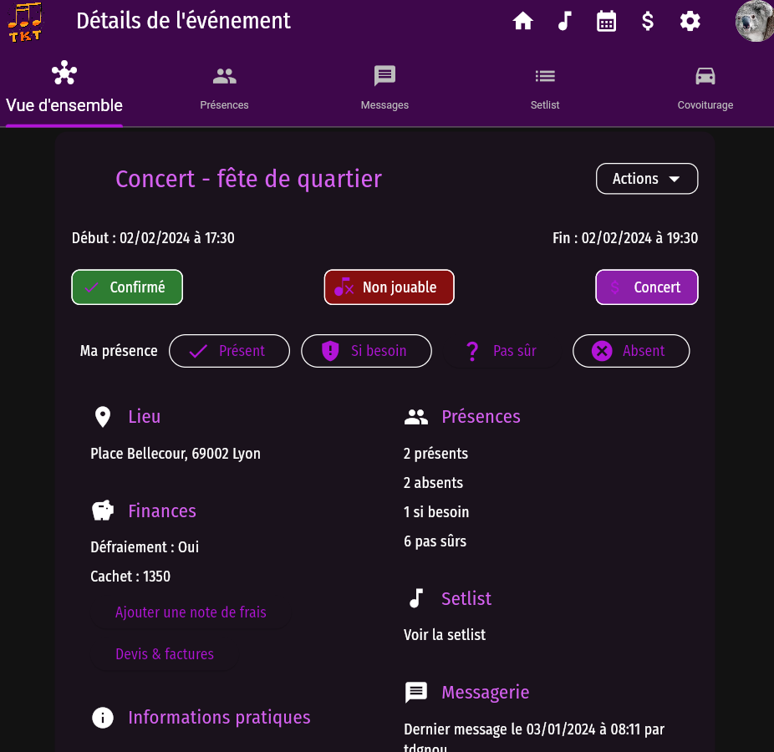Click the piggy bank Finances icon

point(103,511)
